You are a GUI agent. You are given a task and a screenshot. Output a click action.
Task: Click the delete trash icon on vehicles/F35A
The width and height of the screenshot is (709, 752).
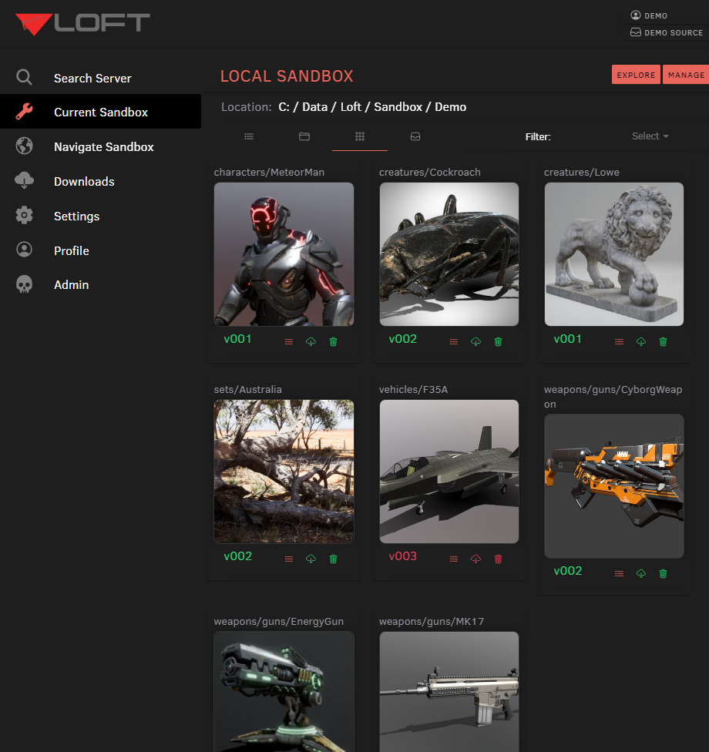pos(498,559)
